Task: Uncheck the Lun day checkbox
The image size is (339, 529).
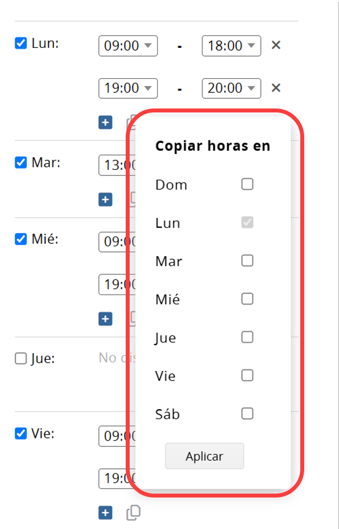Action: [x=21, y=43]
